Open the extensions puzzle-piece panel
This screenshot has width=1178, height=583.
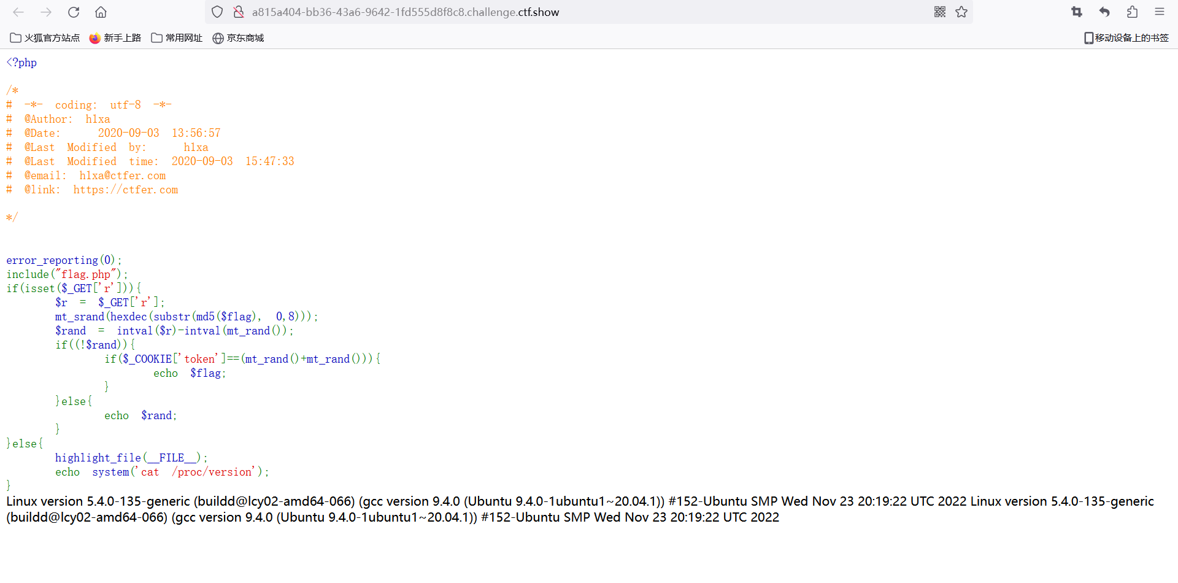[x=1132, y=12]
